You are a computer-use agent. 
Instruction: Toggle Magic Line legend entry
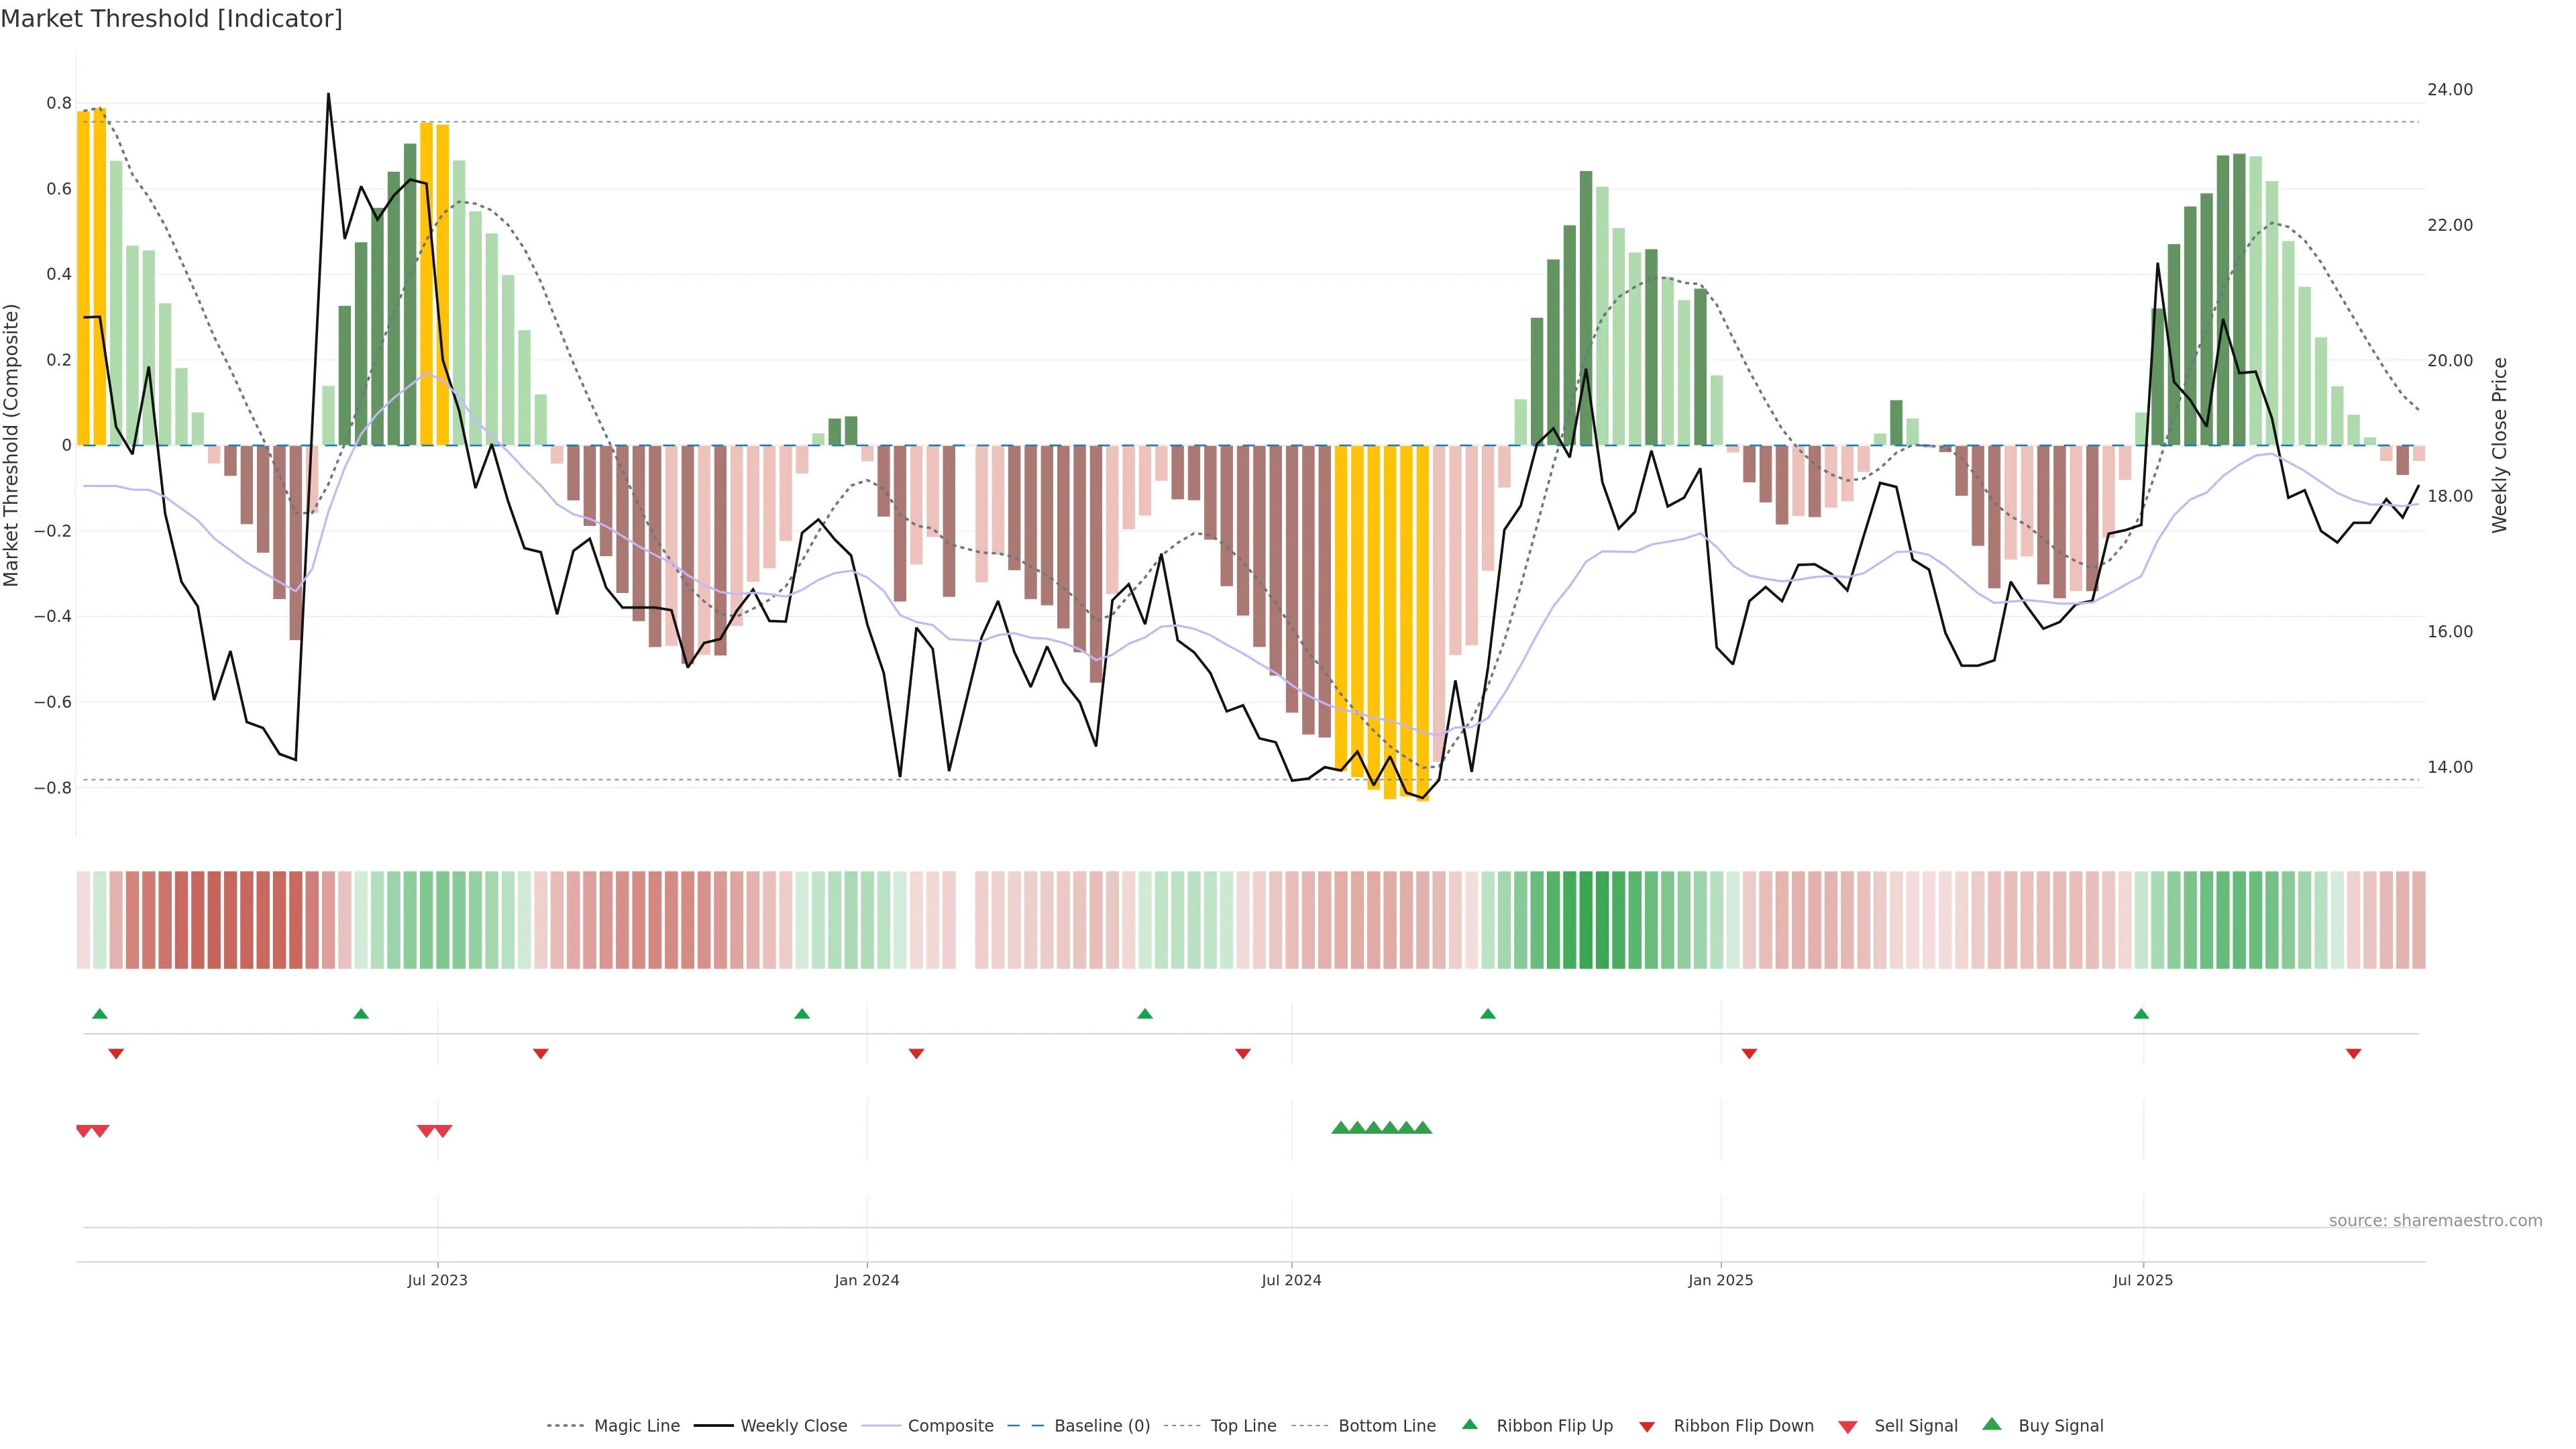point(636,1426)
